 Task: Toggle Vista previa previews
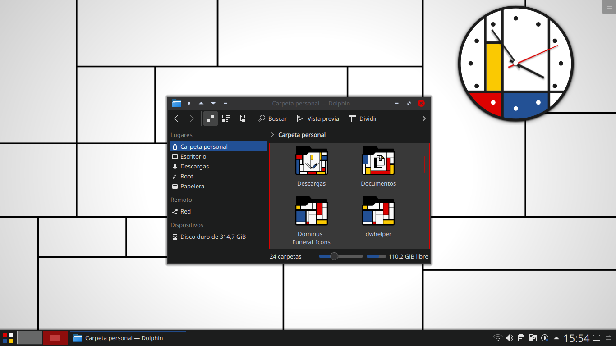click(x=318, y=118)
